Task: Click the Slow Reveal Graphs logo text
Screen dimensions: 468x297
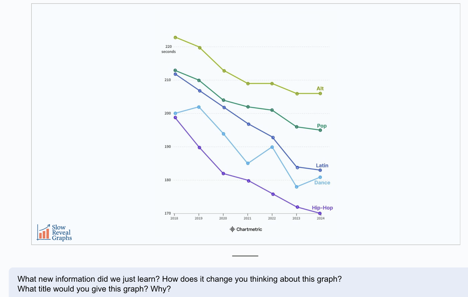Action: (x=62, y=233)
